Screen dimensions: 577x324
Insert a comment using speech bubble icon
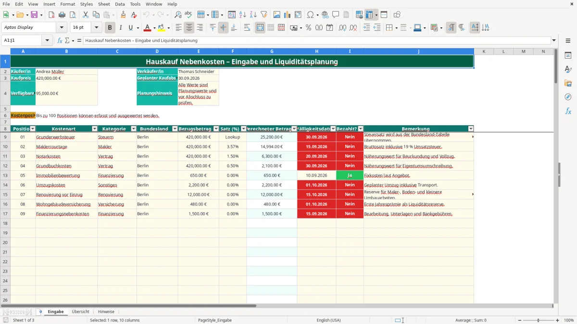click(336, 15)
